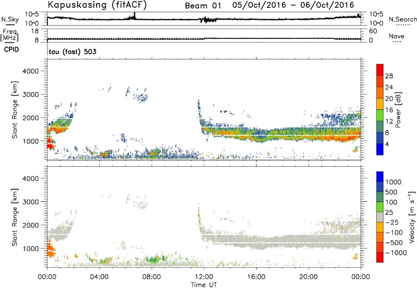
Task: Click the "N.Search" legend label
Action: pyautogui.click(x=402, y=19)
